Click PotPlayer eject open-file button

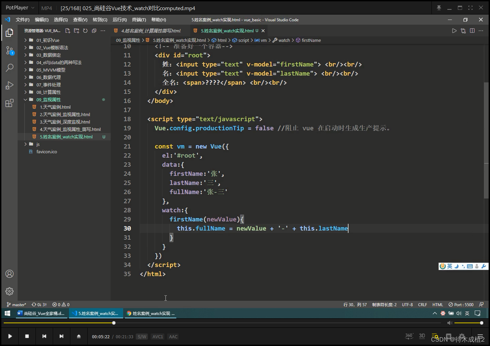pos(79,336)
